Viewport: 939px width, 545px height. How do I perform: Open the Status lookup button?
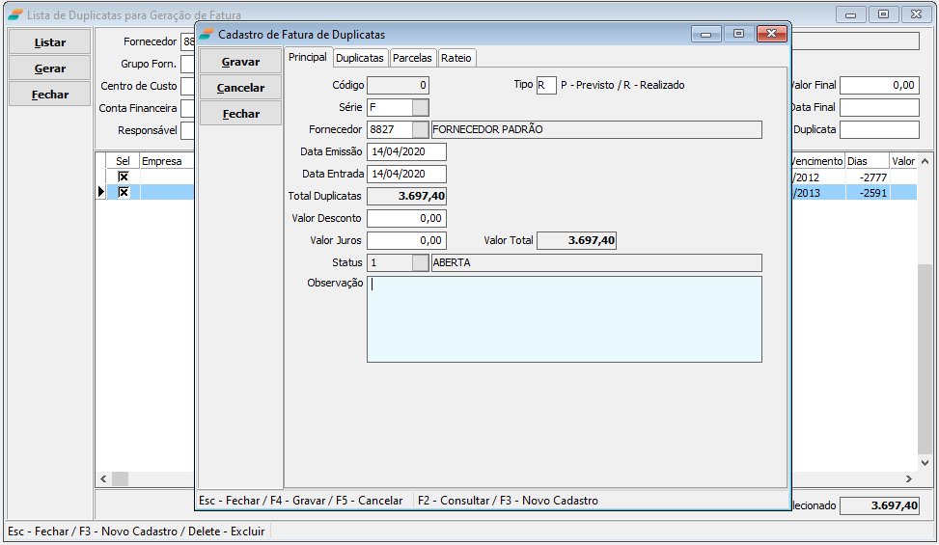point(421,262)
